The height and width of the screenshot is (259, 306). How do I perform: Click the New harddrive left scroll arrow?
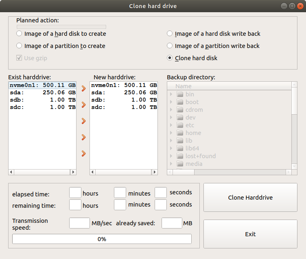click(92, 172)
